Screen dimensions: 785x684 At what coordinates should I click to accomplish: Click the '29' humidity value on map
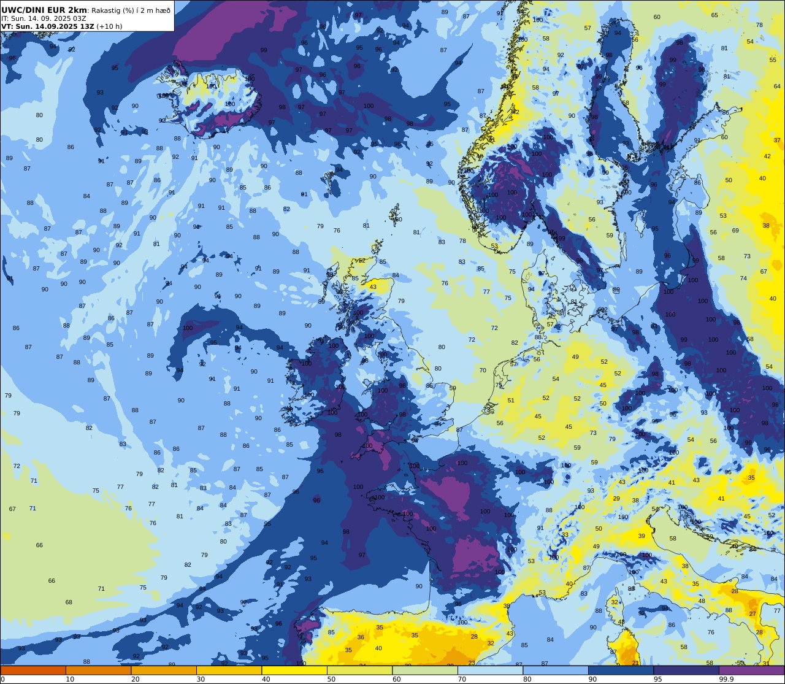click(x=616, y=499)
